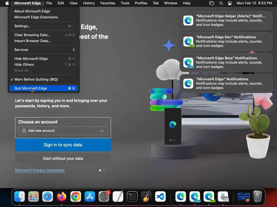Click the menu bar date and time
The height and width of the screenshot is (207, 277).
254,3
